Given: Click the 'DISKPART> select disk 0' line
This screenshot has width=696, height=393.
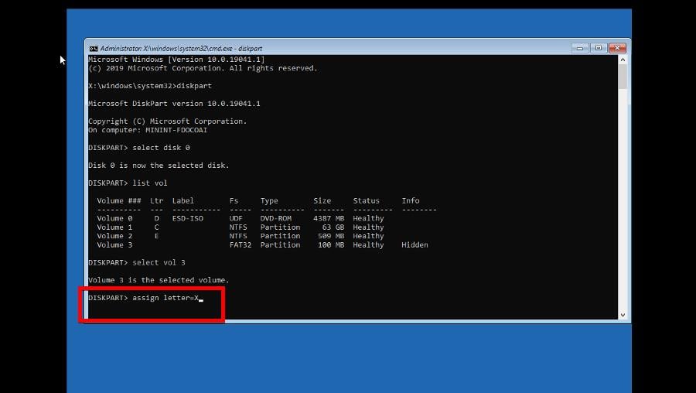Looking at the screenshot, I should [x=139, y=148].
